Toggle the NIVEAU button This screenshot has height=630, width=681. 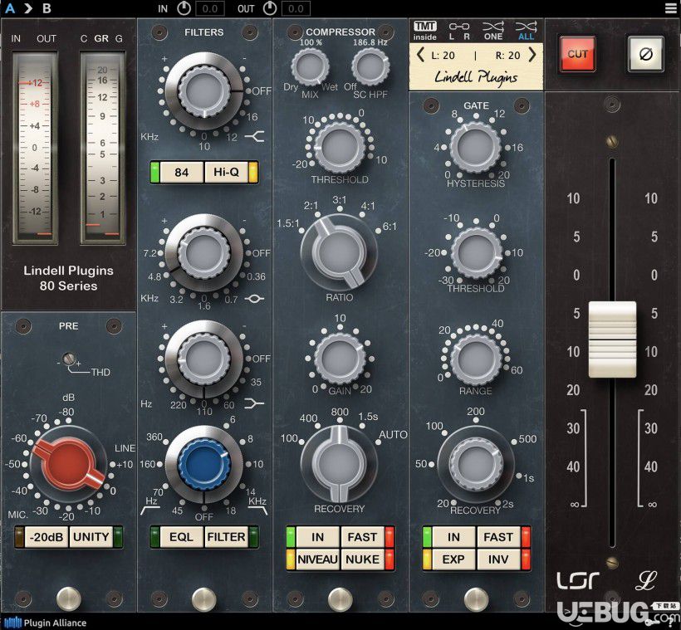(x=317, y=559)
